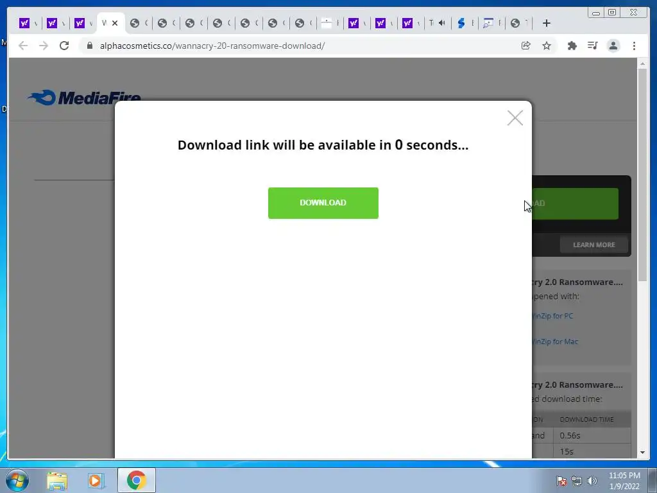Open the Extensions puzzle icon
Viewport: 657px width, 493px height.
point(572,46)
